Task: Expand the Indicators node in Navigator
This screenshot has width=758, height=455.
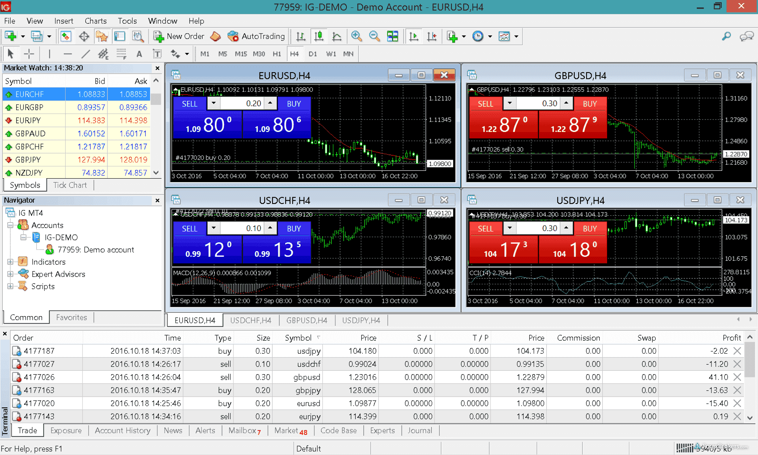Action: pos(10,261)
